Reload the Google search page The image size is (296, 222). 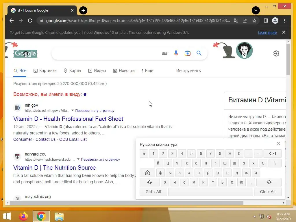(x=30, y=21)
